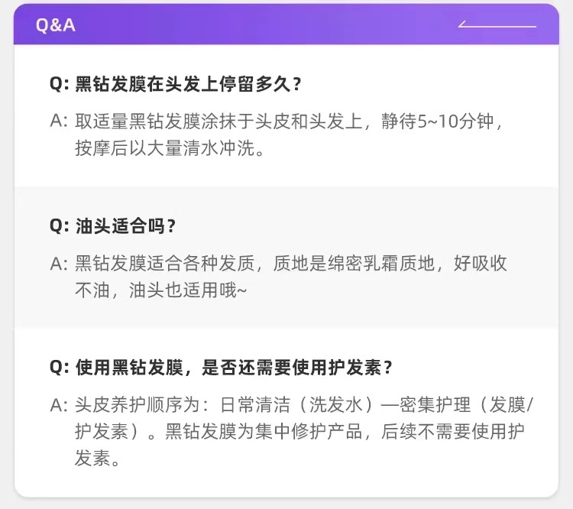Click the second 'Q:' marker before 油头
Image resolution: width=573 pixels, height=509 pixels.
59,226
